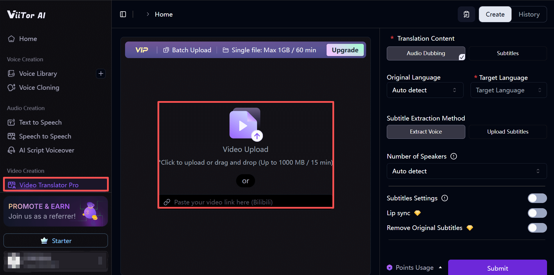This screenshot has height=275, width=554.
Task: Click the Upgrade button in VIP banner
Action: click(345, 50)
